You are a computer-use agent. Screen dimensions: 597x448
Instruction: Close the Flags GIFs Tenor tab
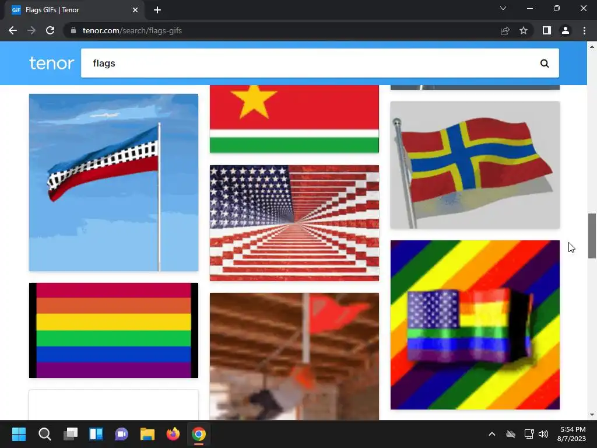(135, 10)
